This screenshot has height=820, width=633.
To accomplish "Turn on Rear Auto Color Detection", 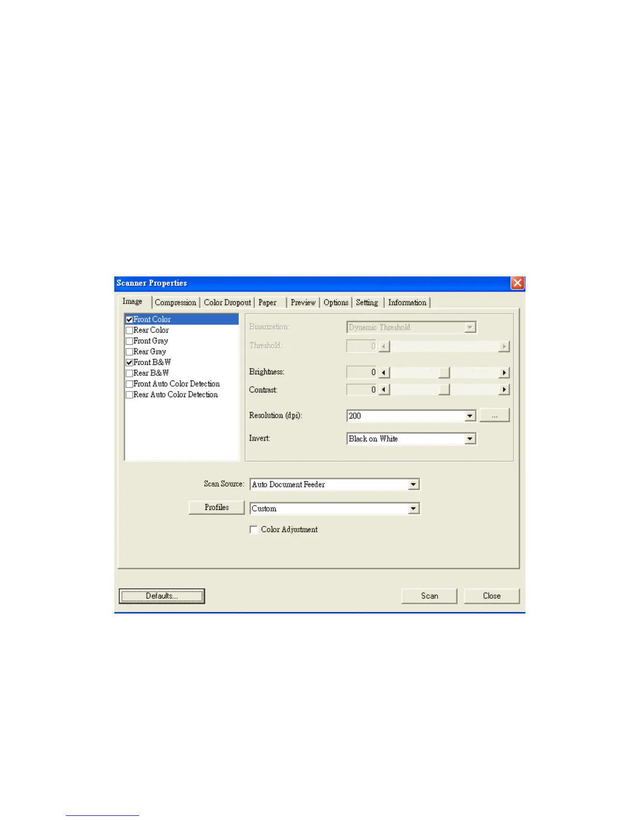I will tap(129, 395).
